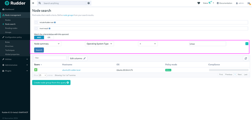Viewport: 252px width, 120px height.
Task: Expand the Plugins menu
Action: click(x=15, y=71)
